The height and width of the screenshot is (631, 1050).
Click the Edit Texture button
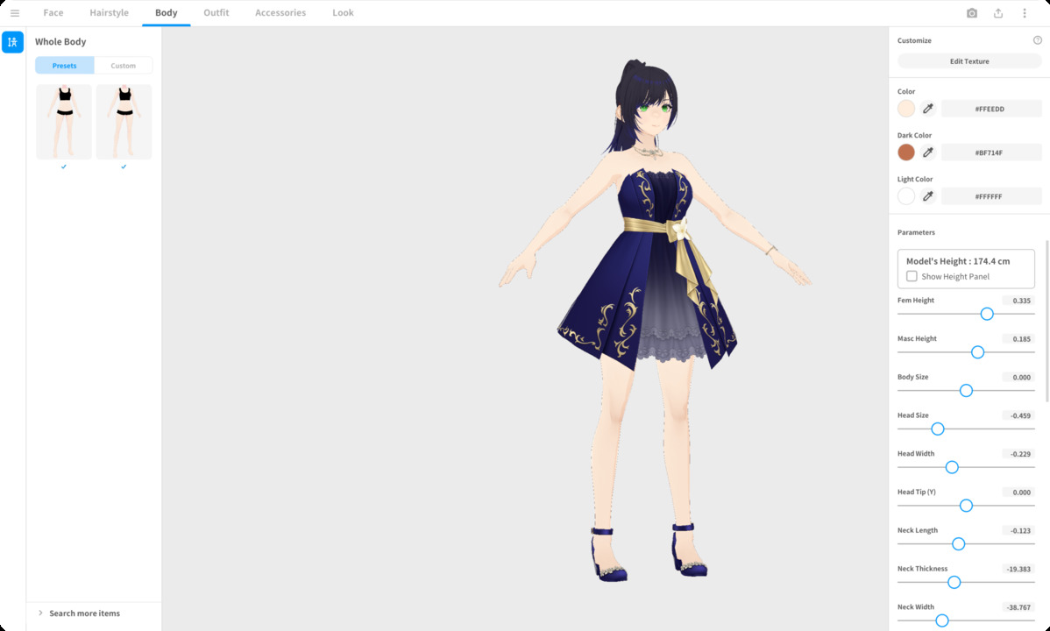tap(969, 61)
